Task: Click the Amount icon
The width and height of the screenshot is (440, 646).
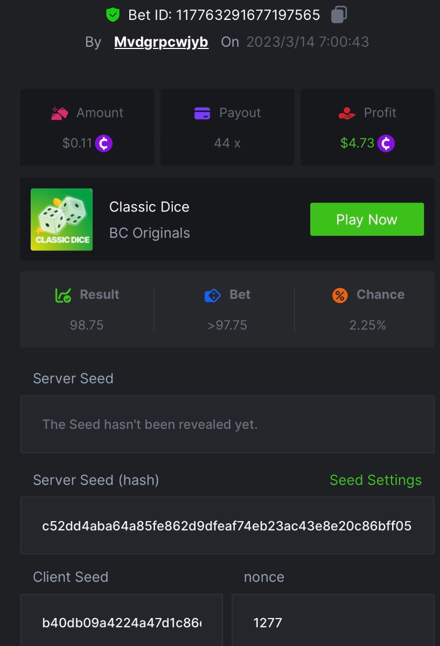Action: tap(59, 113)
